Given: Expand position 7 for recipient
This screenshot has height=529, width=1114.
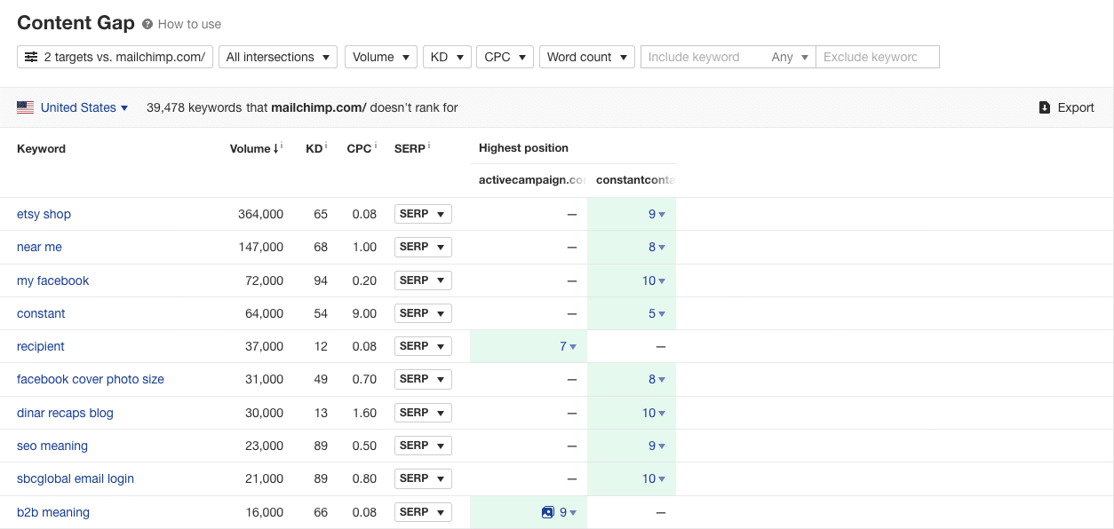Looking at the screenshot, I should coord(568,346).
